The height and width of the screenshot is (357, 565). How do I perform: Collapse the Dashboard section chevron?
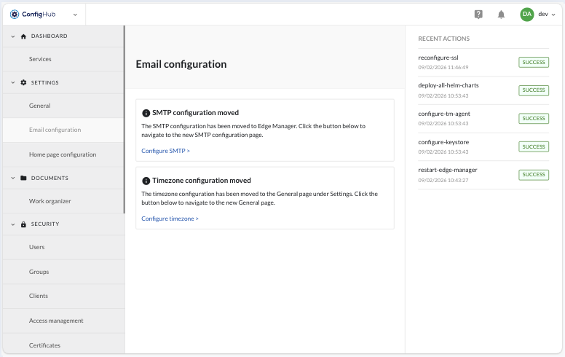click(12, 36)
